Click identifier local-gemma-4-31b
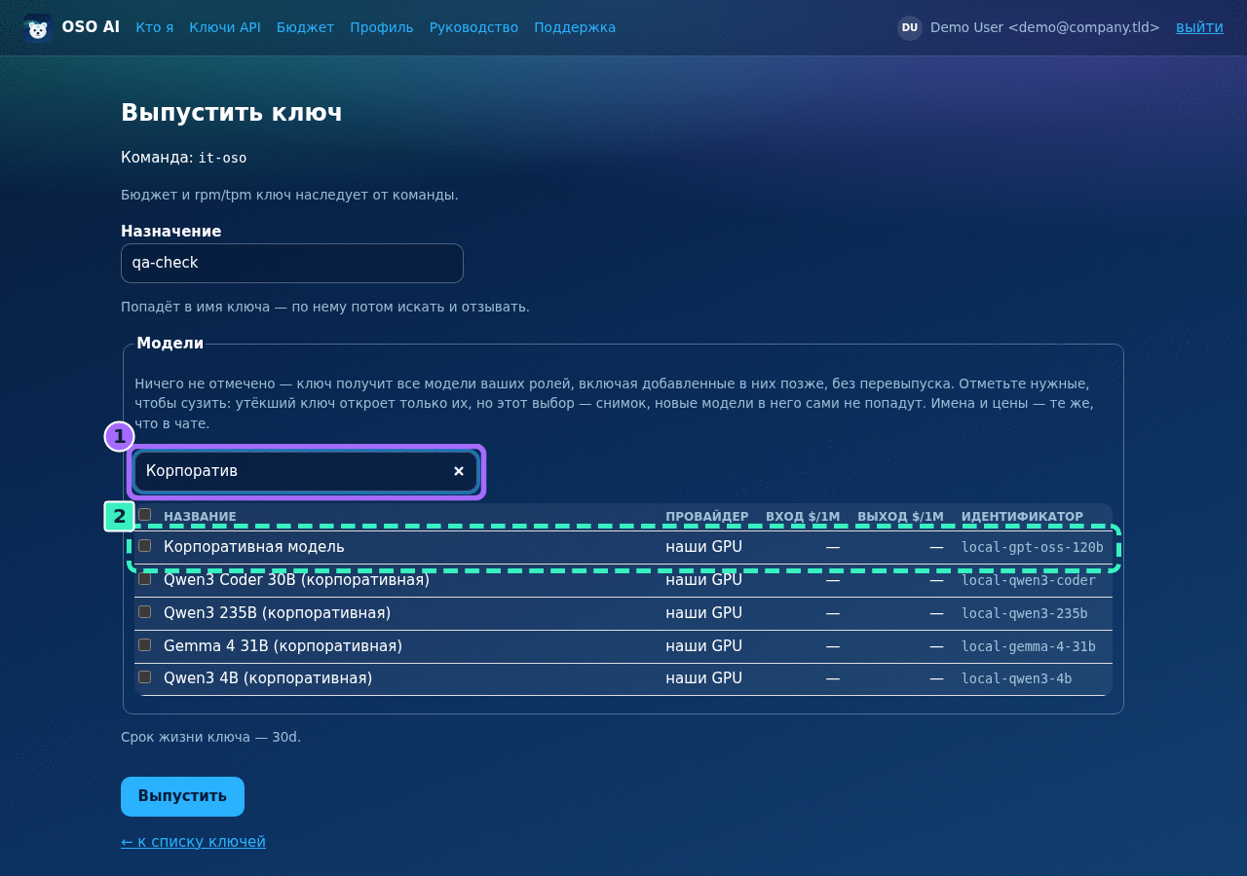This screenshot has height=876, width=1247. [1029, 646]
